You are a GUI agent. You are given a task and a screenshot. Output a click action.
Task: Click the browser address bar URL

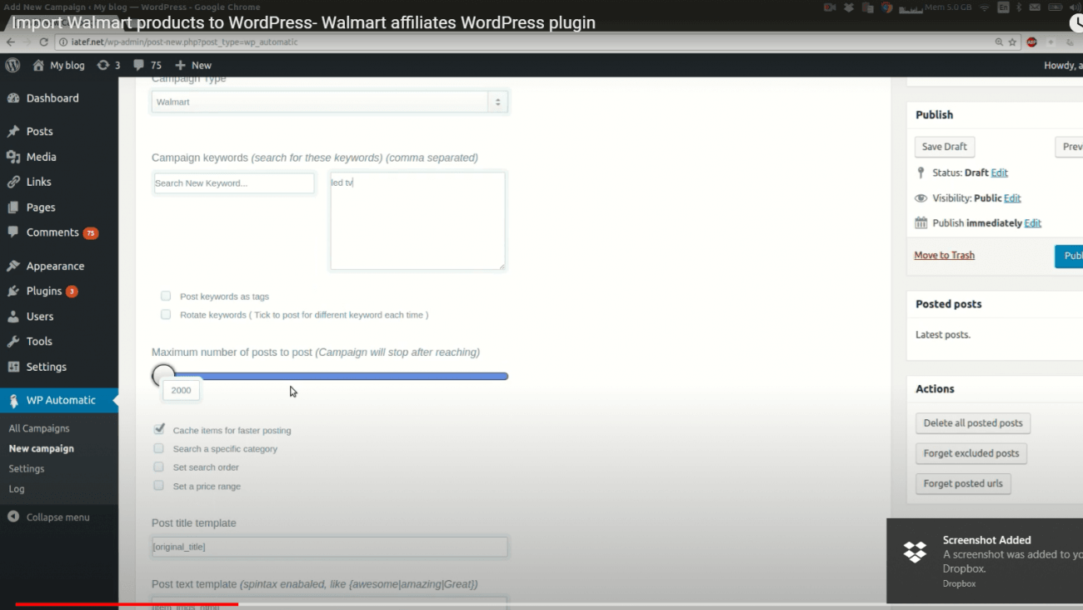185,42
